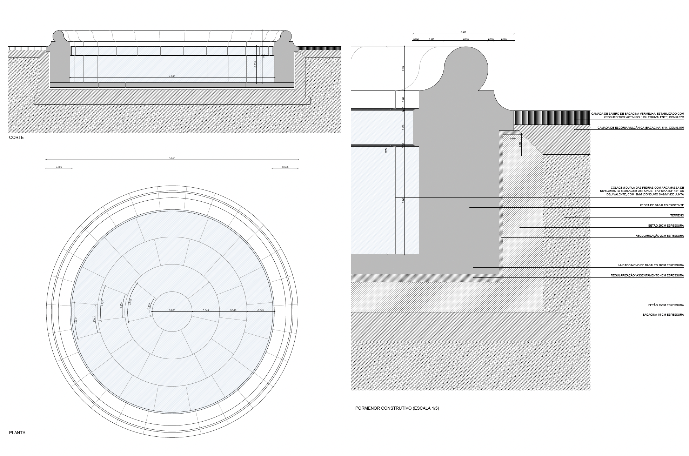689x456 pixels.
Task: Select the BETÃO 20CM ESPESSURA label
Action: (x=666, y=226)
